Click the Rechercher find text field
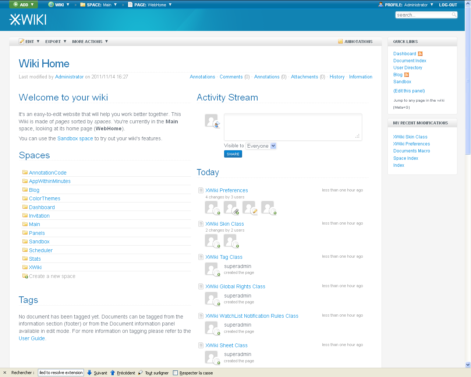471x377 pixels. pyautogui.click(x=61, y=373)
